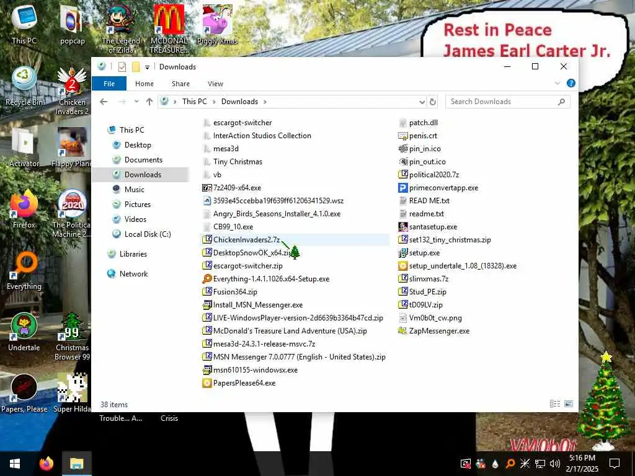Click the taskbar clock and date
The height and width of the screenshot is (476, 635).
[582, 464]
